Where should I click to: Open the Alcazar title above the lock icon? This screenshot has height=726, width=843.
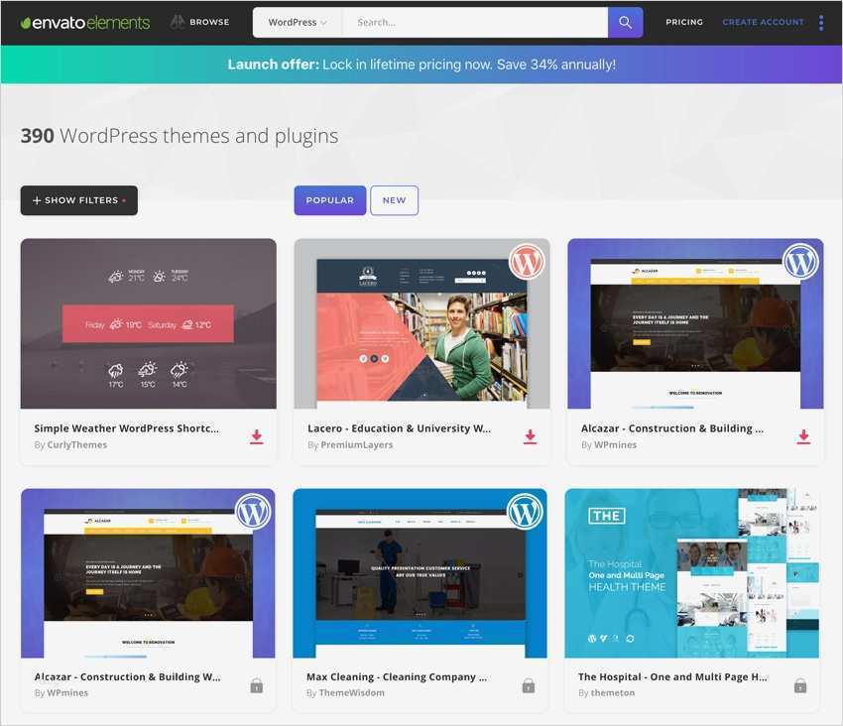[127, 677]
